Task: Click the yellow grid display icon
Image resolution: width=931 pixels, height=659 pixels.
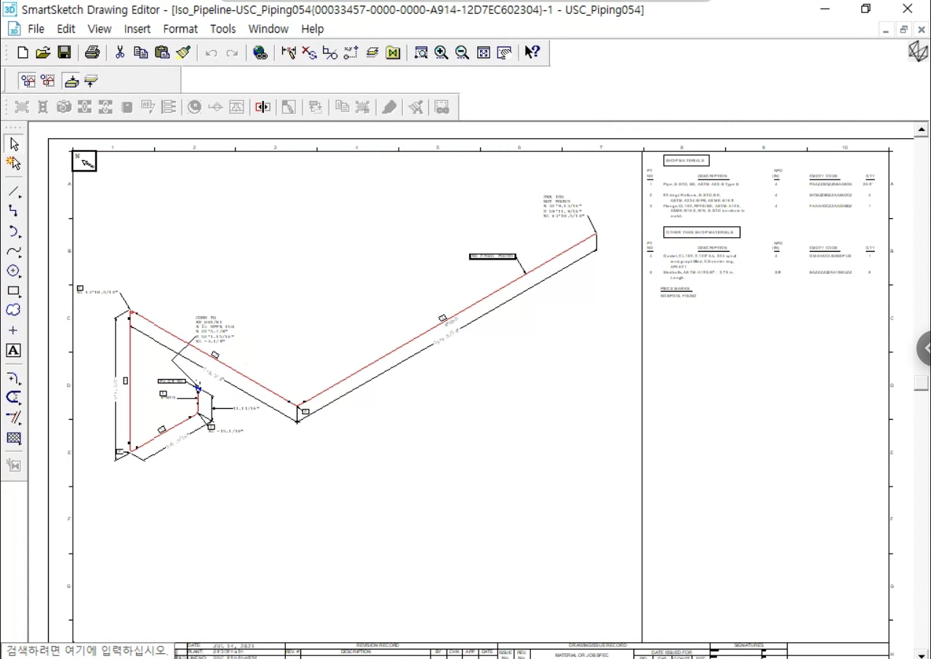Action: click(393, 52)
